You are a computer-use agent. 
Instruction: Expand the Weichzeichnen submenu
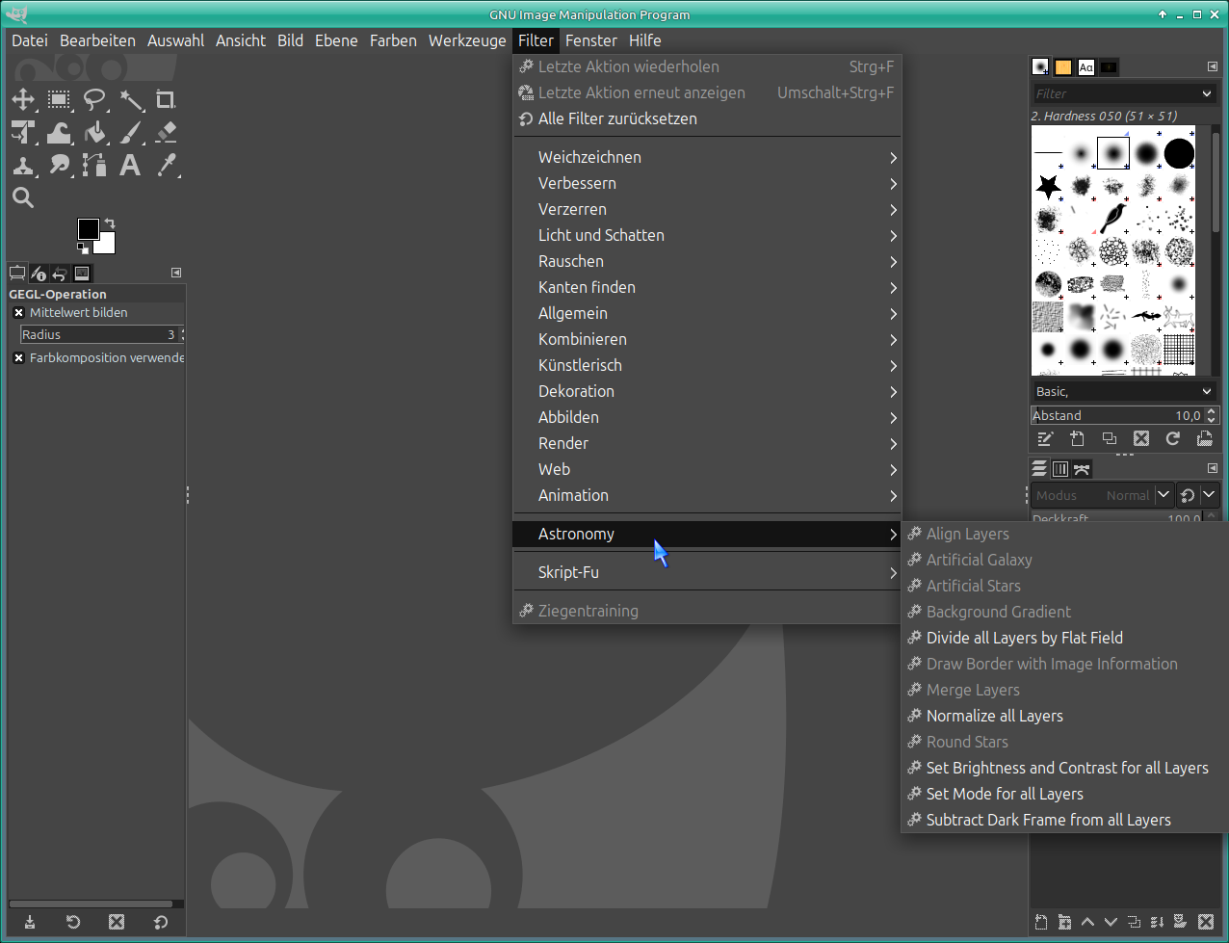coord(707,158)
